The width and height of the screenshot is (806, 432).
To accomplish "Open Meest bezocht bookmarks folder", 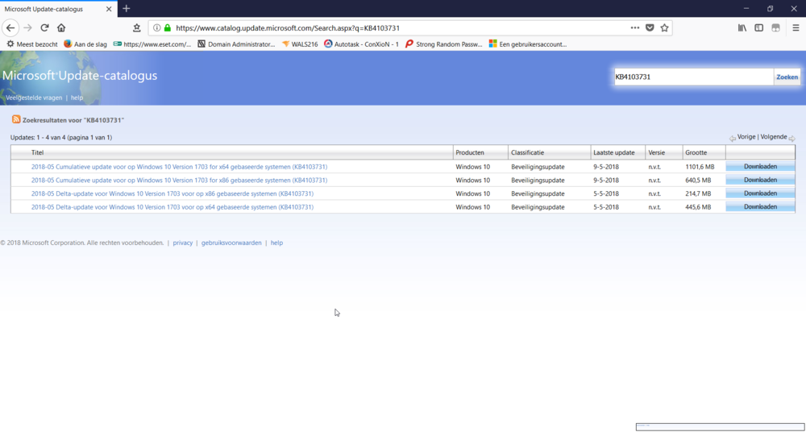I will click(x=32, y=44).
